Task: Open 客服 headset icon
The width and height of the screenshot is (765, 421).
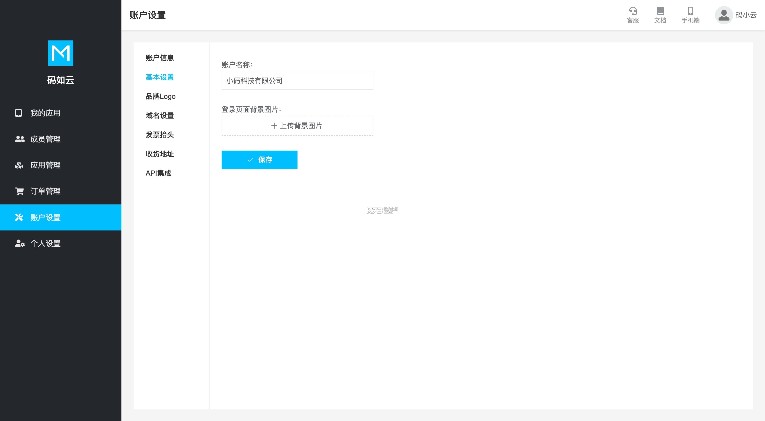Action: coord(632,11)
